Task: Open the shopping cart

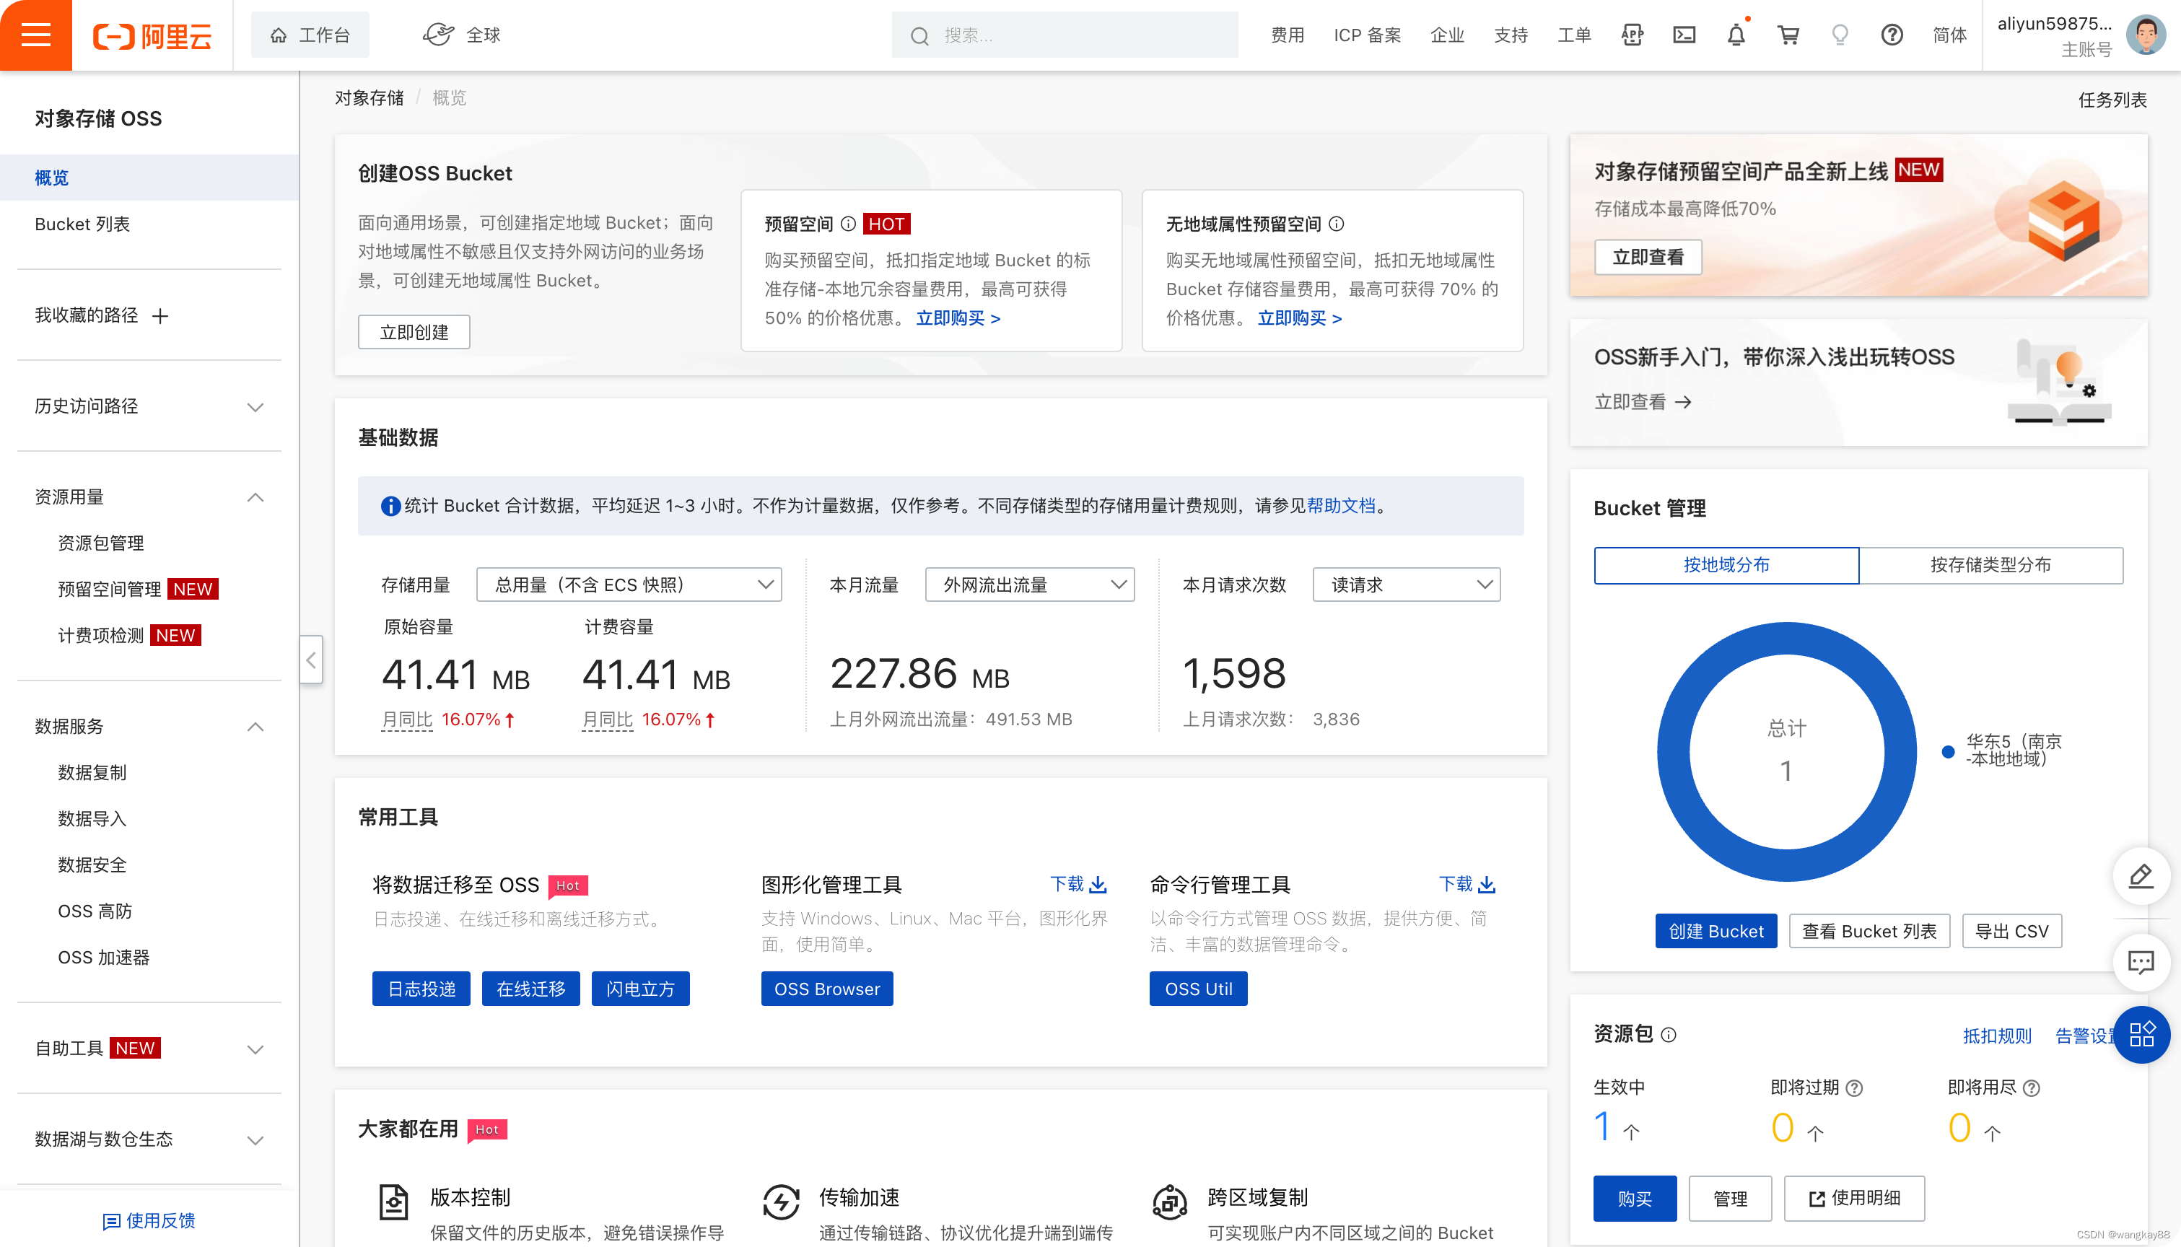Action: pyautogui.click(x=1788, y=35)
